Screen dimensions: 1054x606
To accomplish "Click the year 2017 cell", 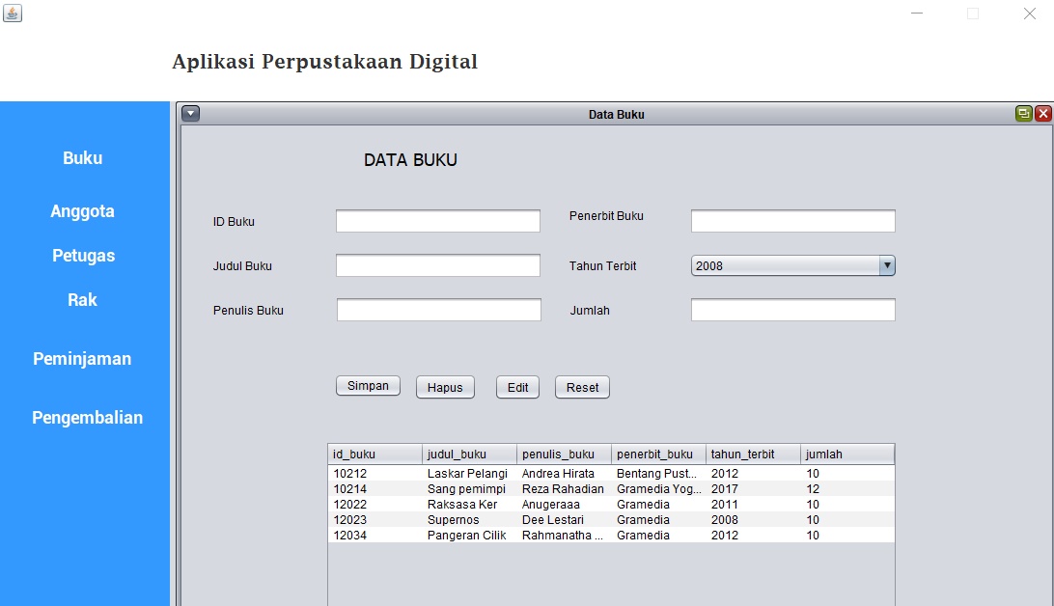I will [x=753, y=488].
